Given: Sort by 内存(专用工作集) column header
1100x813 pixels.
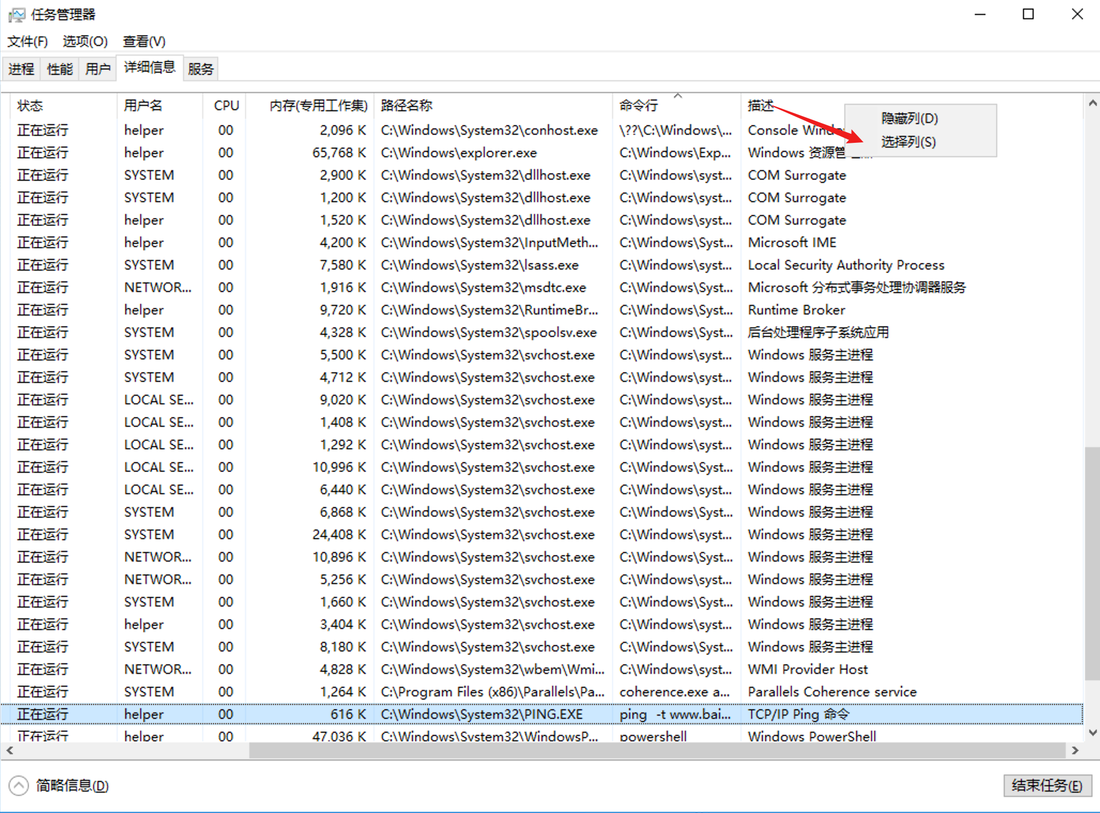Looking at the screenshot, I should pos(318,105).
